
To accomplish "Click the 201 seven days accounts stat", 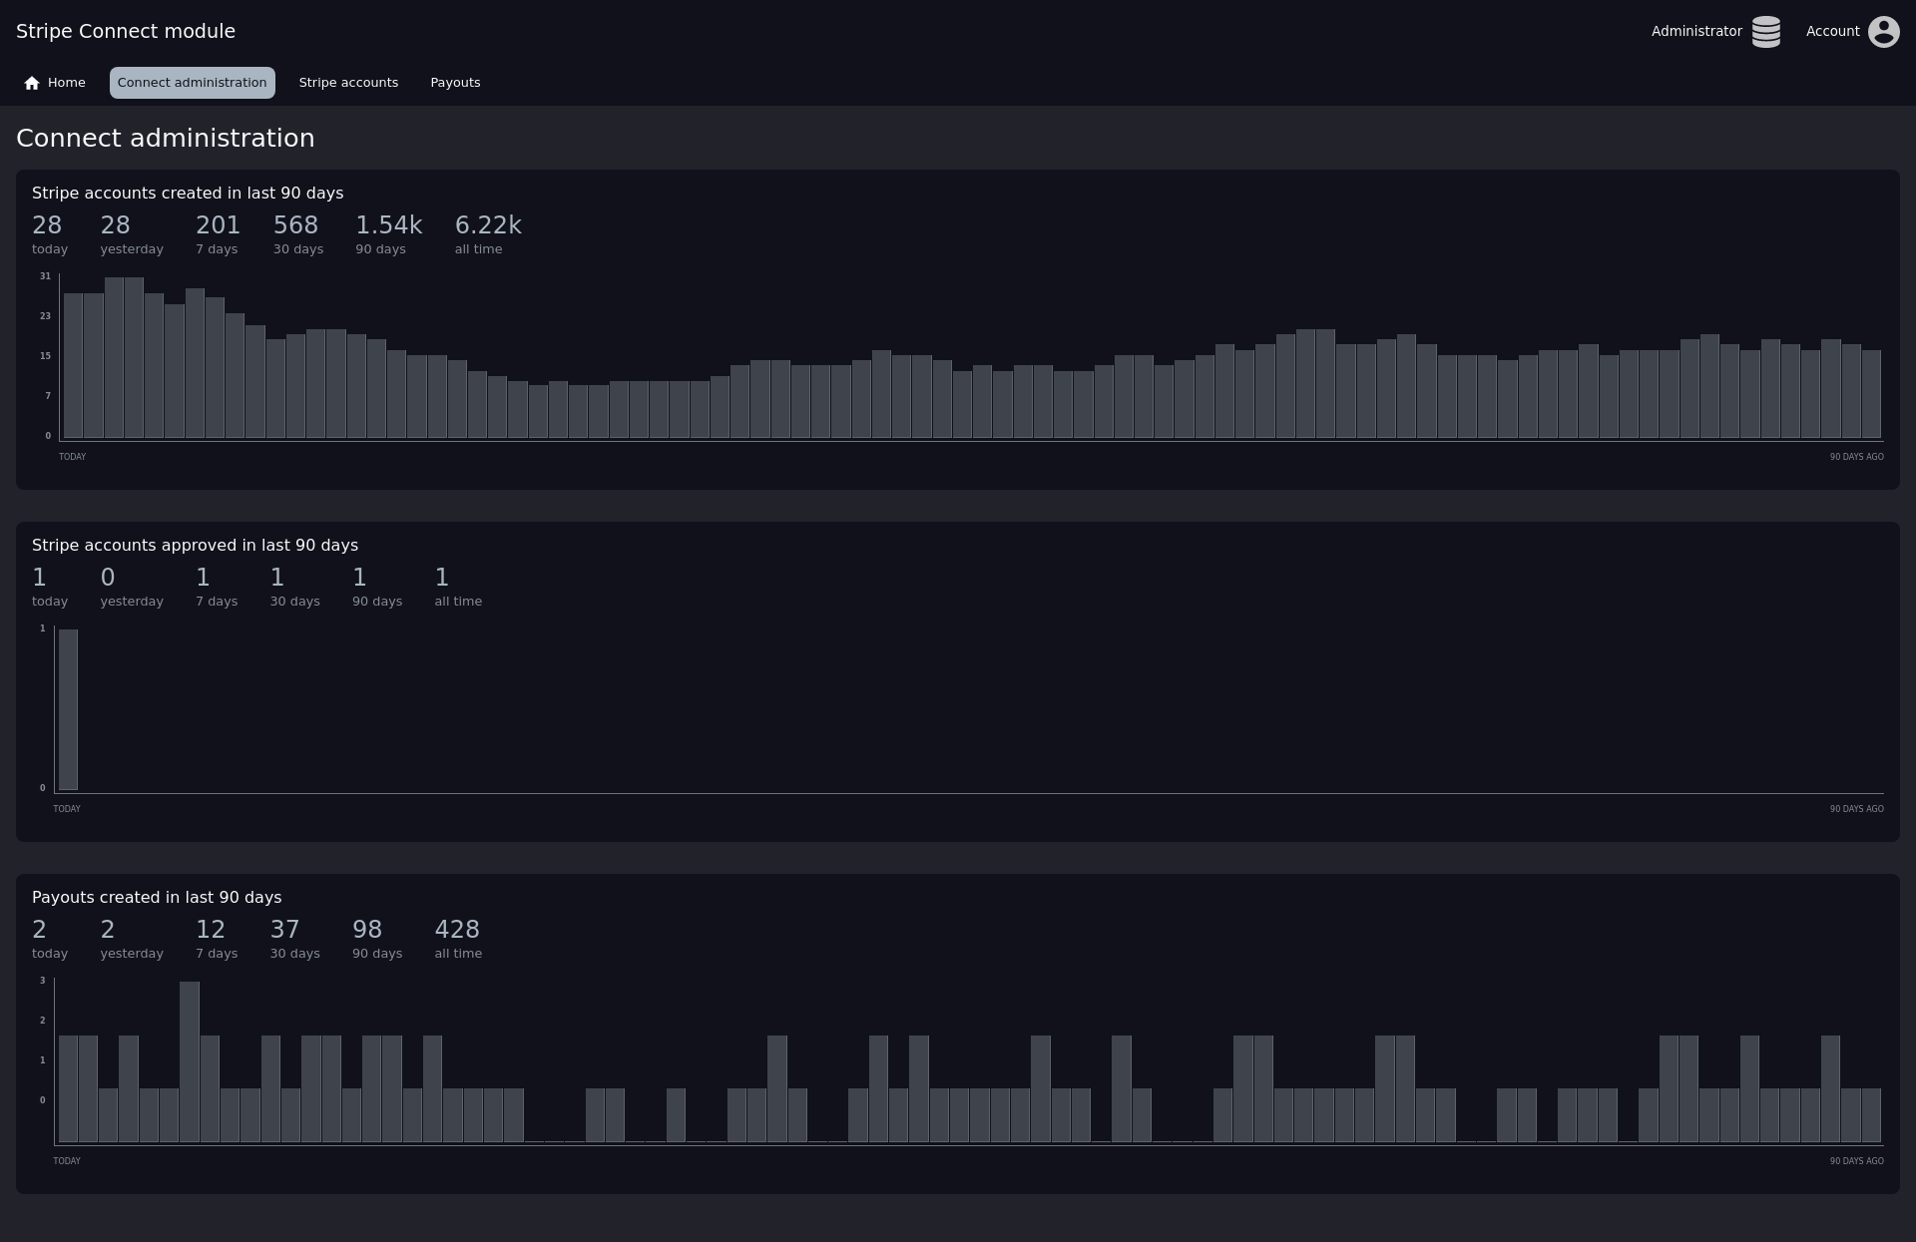I will 218,225.
